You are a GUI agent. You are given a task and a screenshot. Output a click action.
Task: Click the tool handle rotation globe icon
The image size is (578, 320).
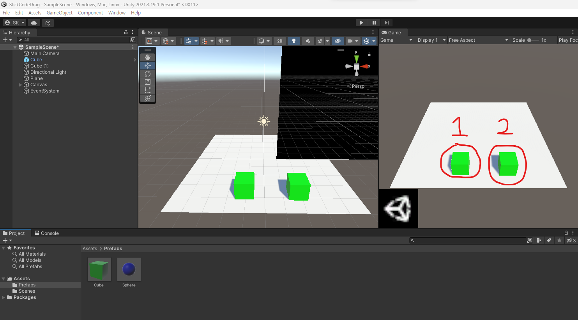click(166, 41)
